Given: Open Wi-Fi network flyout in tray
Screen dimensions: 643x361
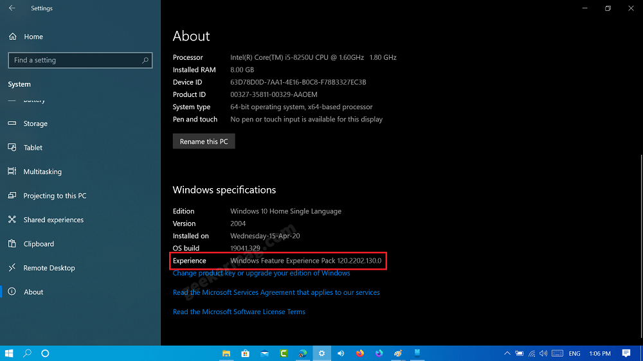Looking at the screenshot, I should 532,353.
